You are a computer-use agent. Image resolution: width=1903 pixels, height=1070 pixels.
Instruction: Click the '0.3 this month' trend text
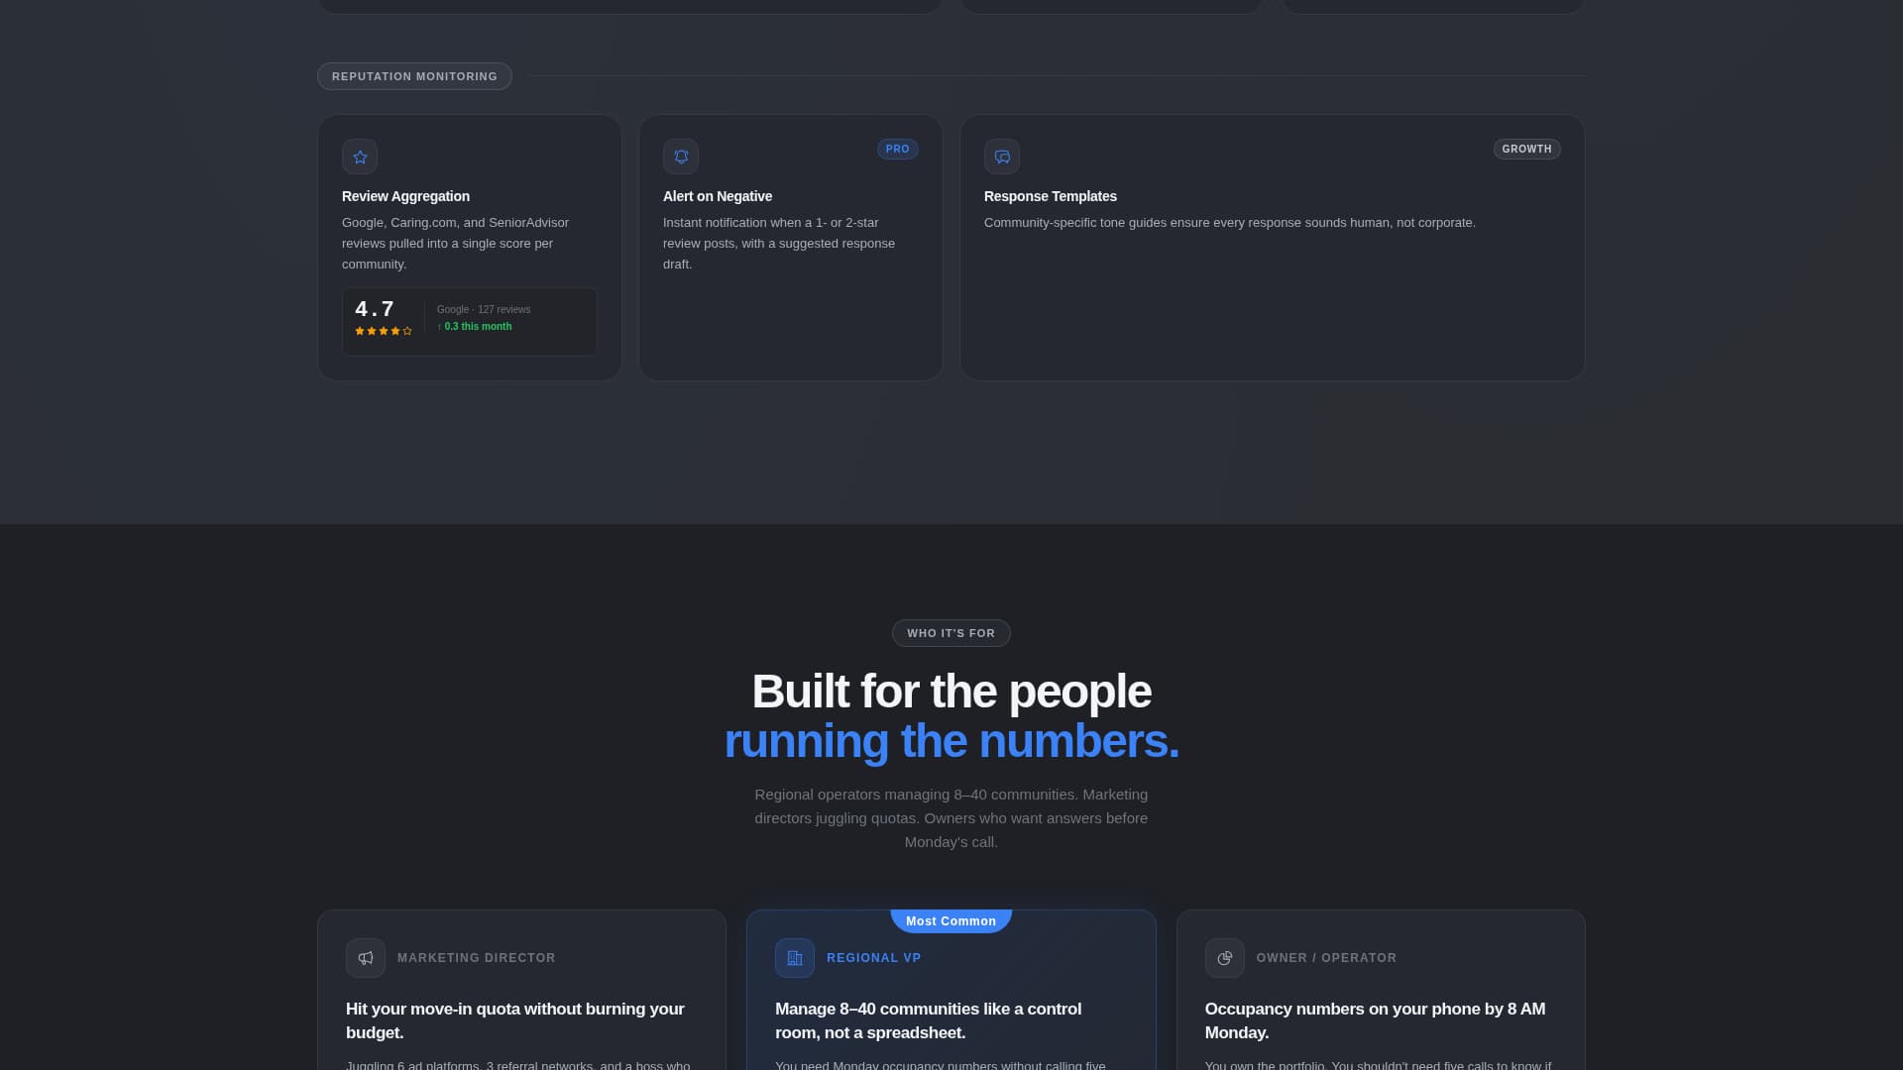(x=475, y=326)
